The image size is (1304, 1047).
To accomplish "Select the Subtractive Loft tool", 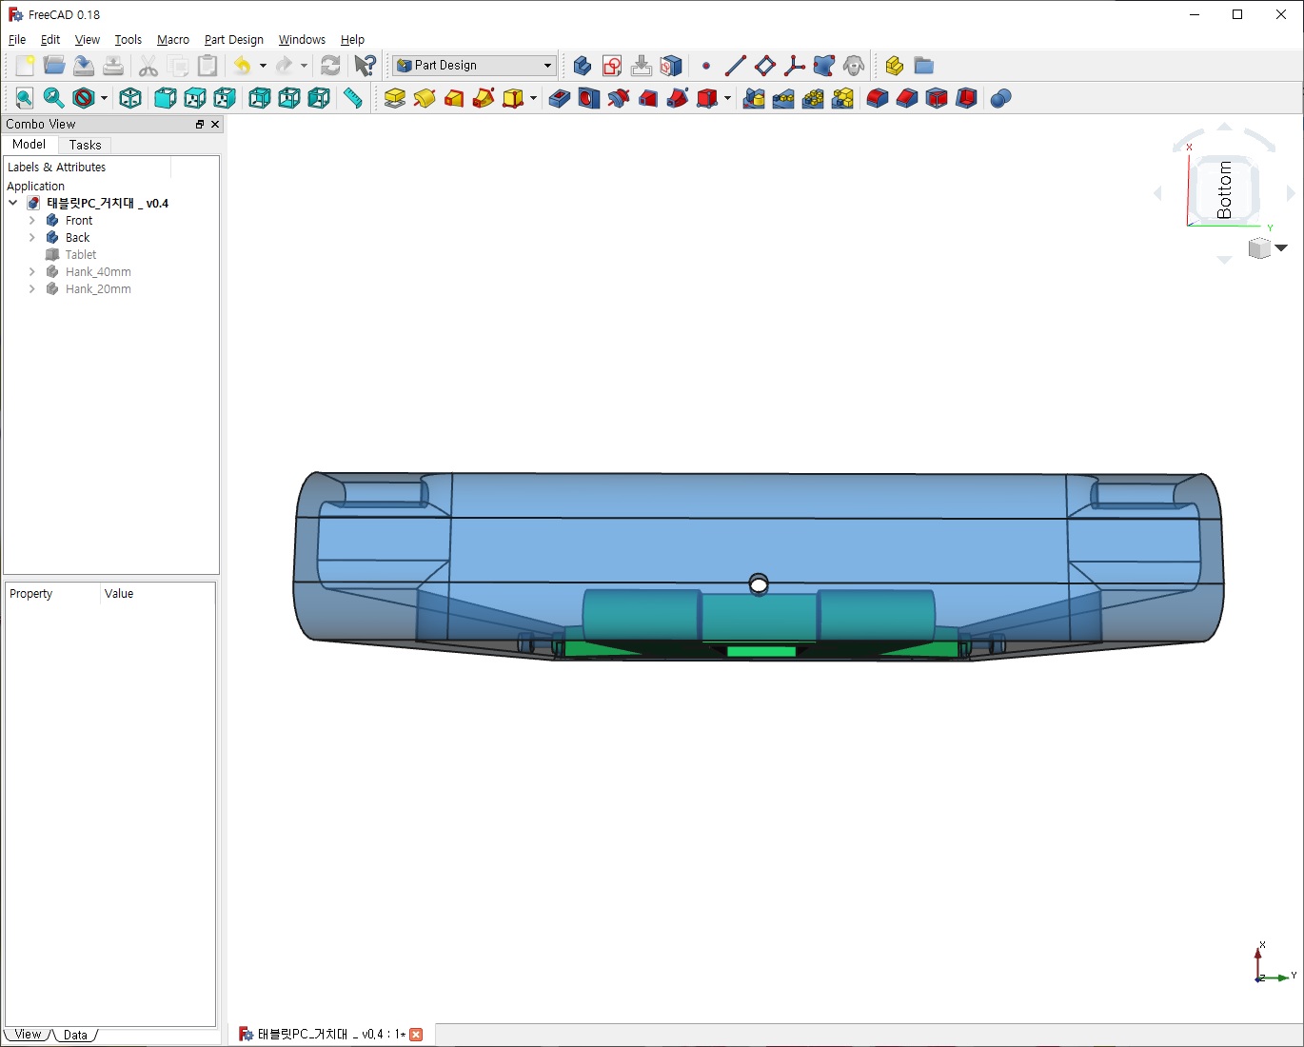I will 648,98.
